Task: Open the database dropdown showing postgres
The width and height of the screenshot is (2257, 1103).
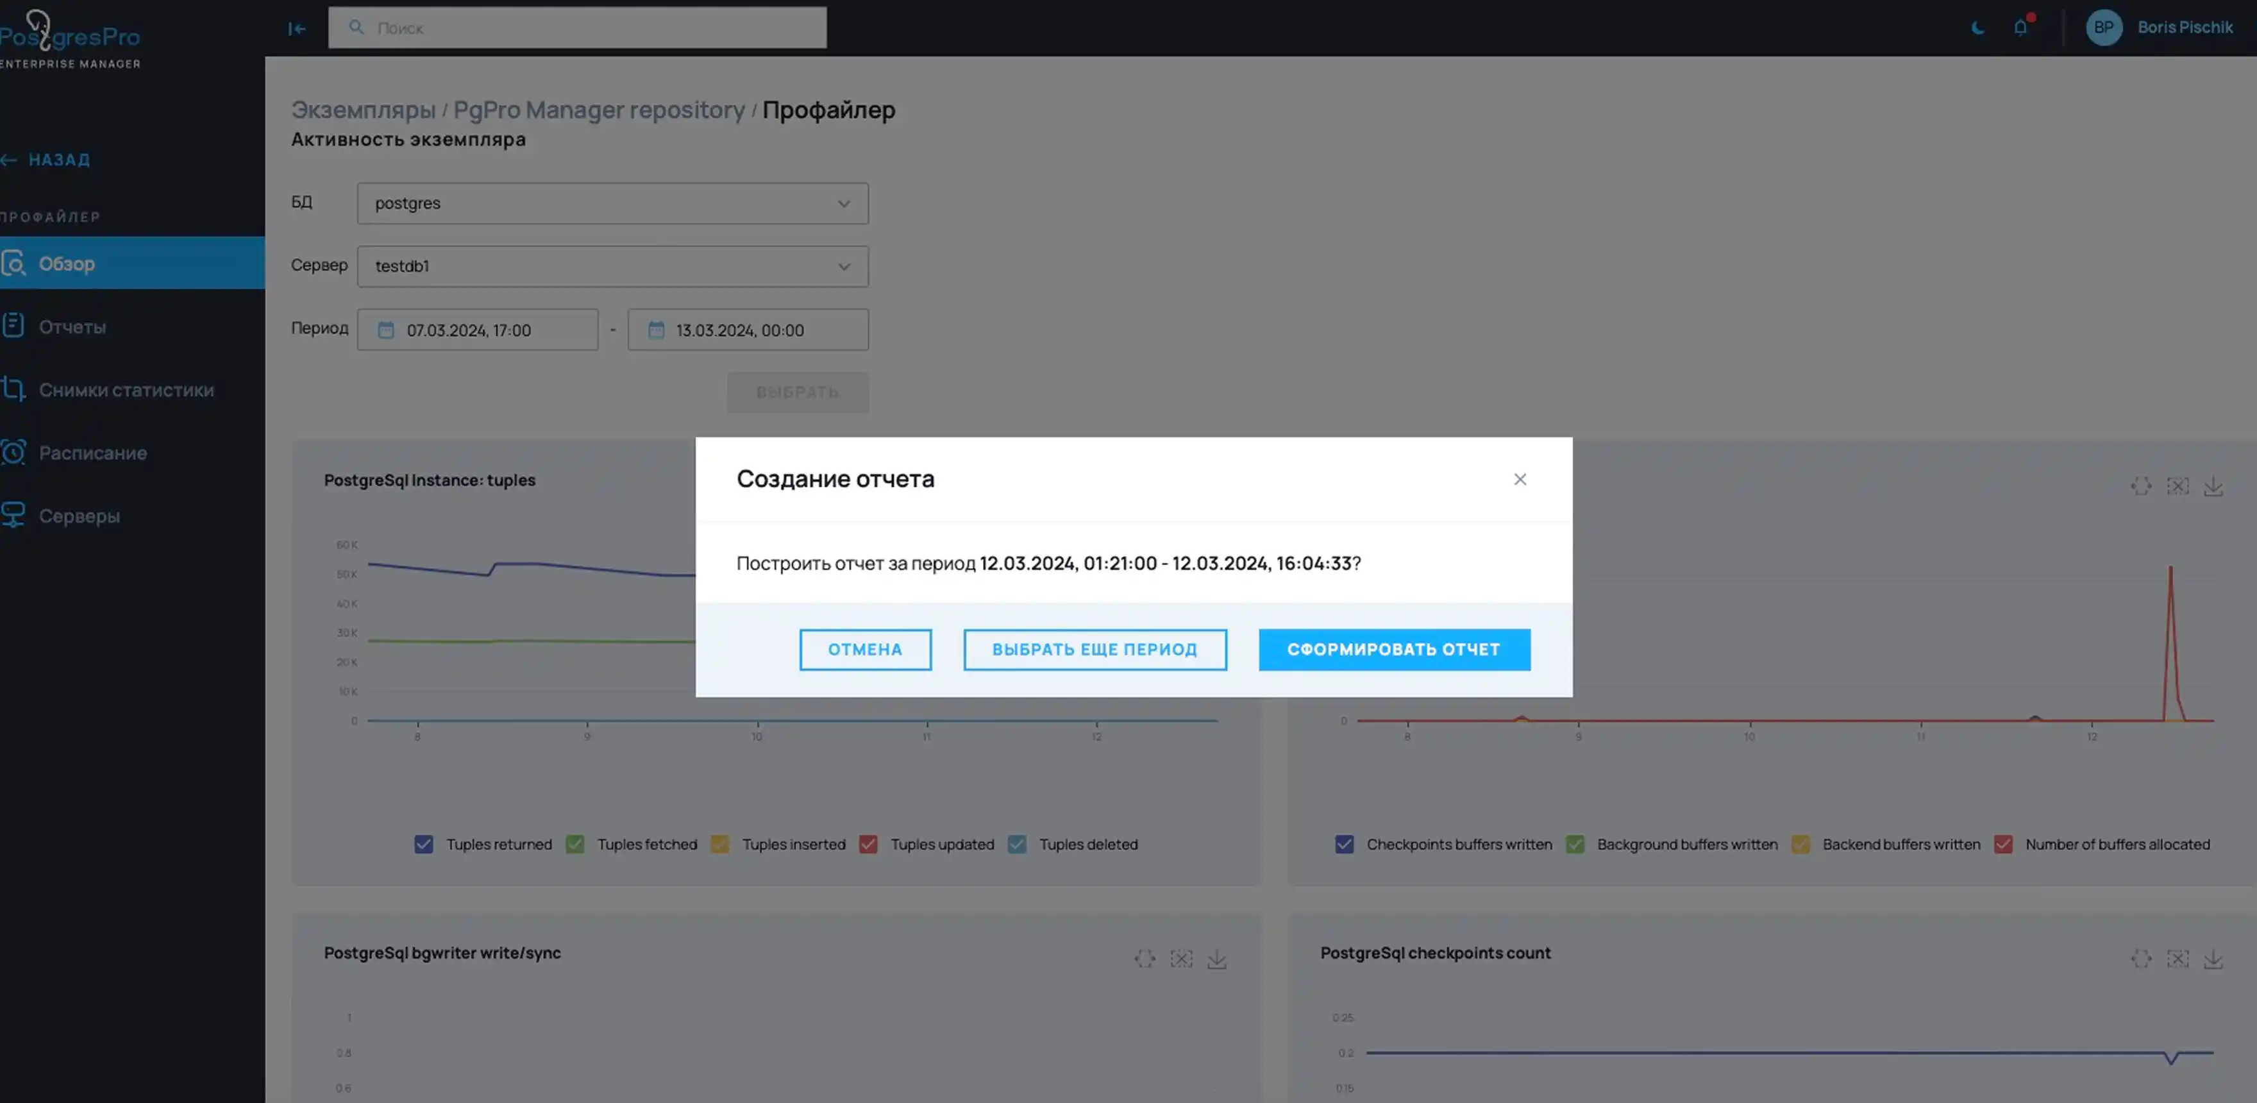Action: click(x=612, y=203)
